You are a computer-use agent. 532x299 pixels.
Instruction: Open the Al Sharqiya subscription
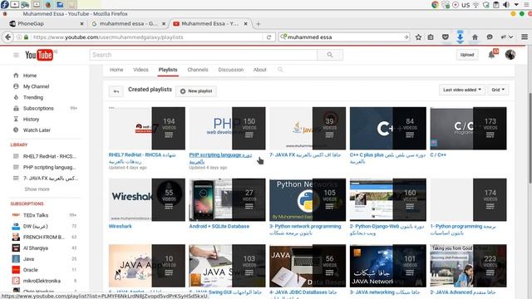[35, 248]
